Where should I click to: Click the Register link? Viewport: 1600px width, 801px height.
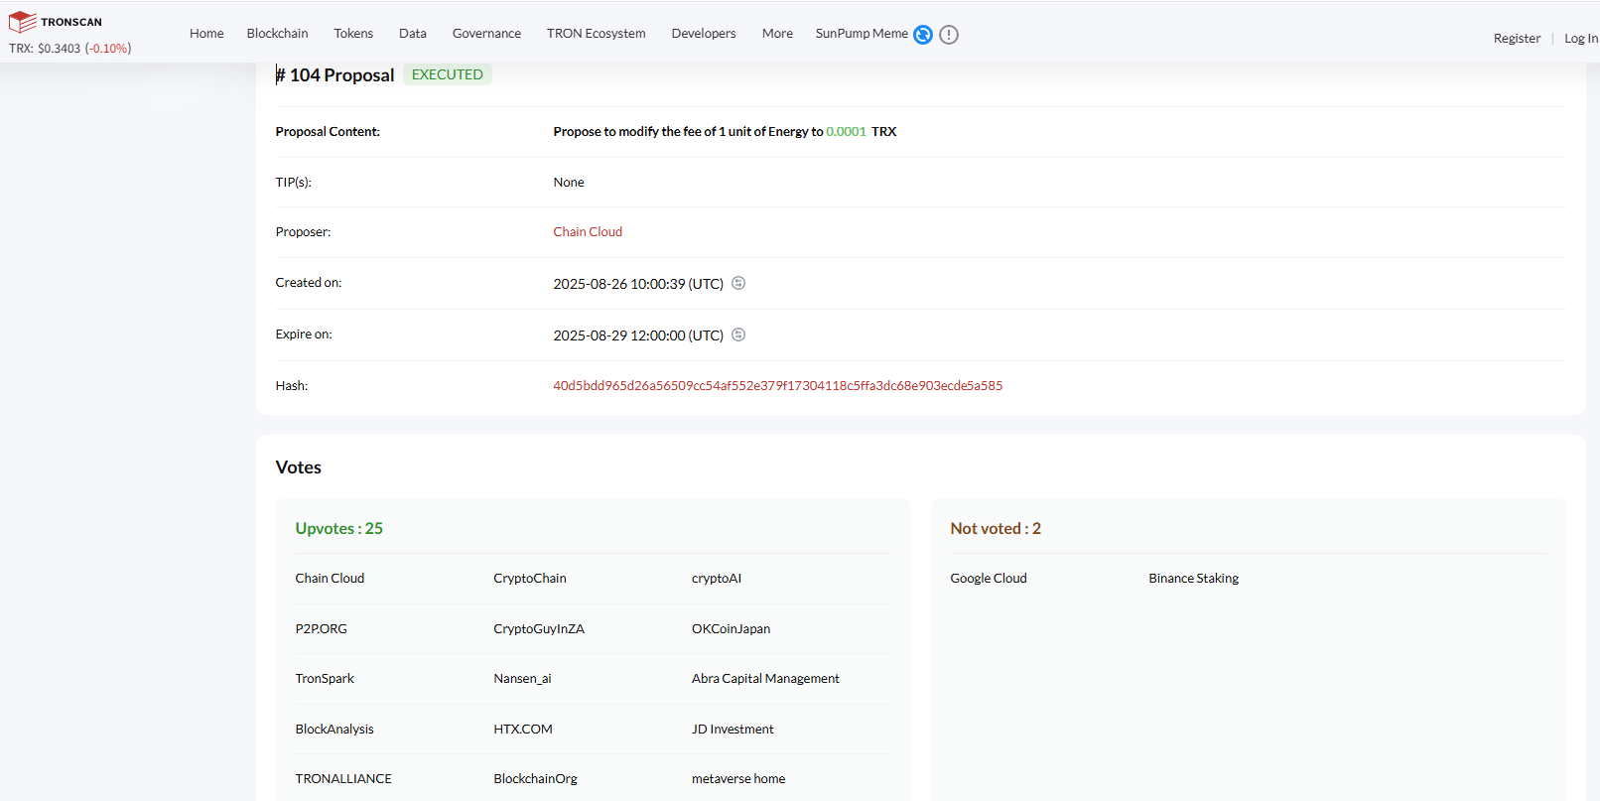pos(1517,39)
